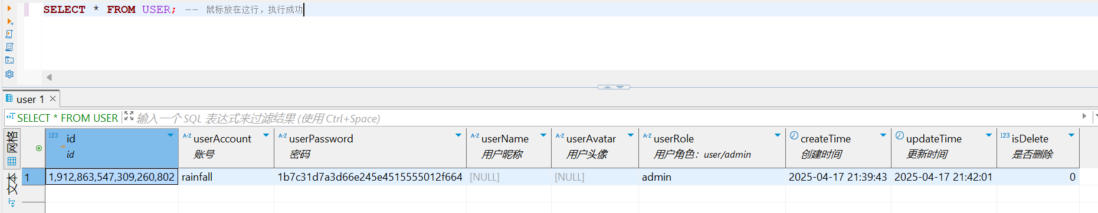Run the SQL statement with the execute arrow
The height and width of the screenshot is (213, 1098).
[9, 8]
